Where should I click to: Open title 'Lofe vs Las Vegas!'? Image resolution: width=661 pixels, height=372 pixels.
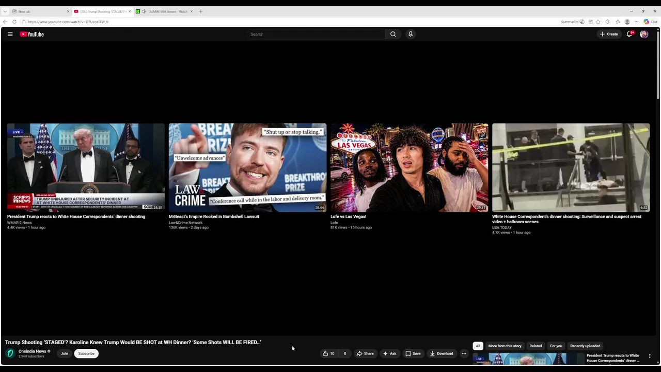pyautogui.click(x=348, y=216)
